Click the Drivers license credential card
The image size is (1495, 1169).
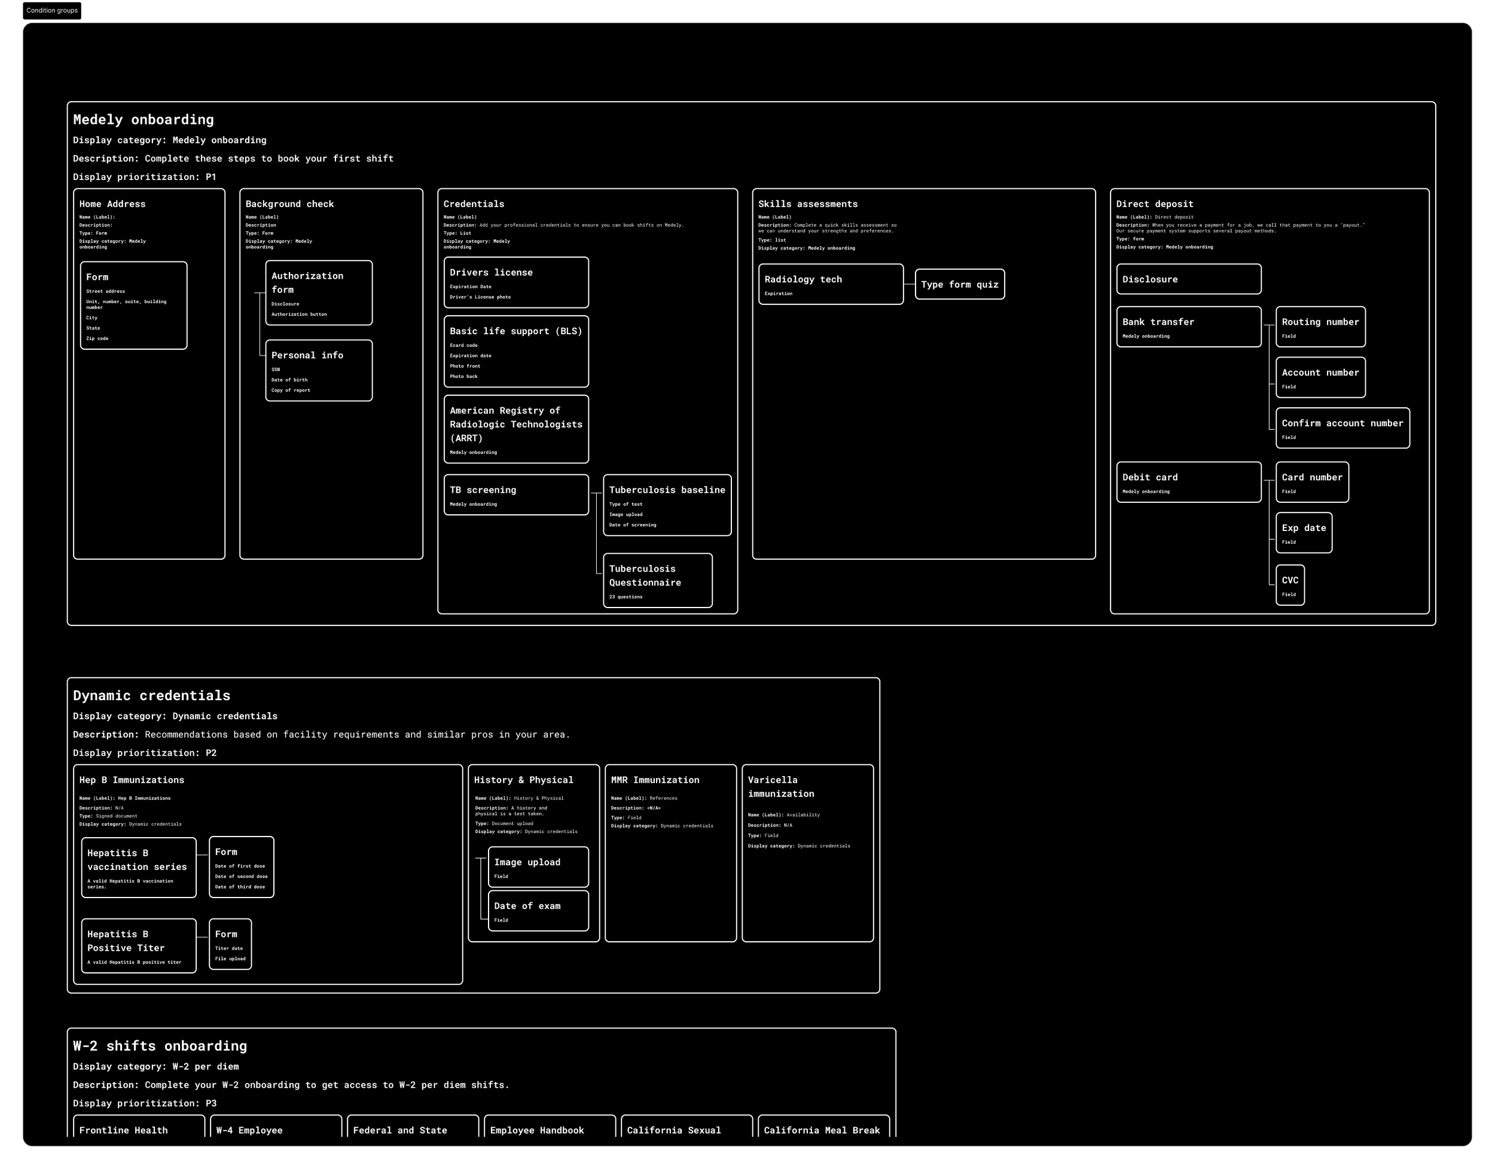coord(515,283)
